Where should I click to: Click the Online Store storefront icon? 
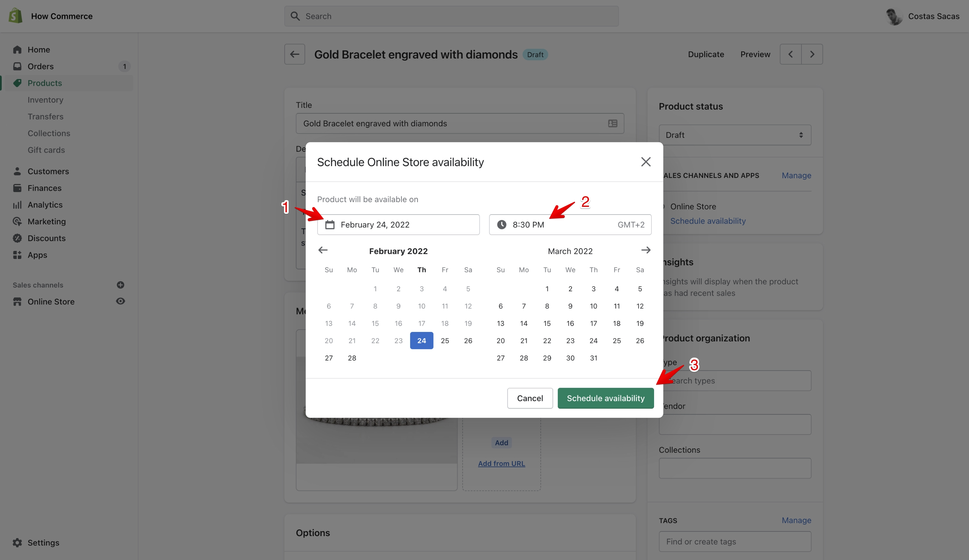point(17,301)
